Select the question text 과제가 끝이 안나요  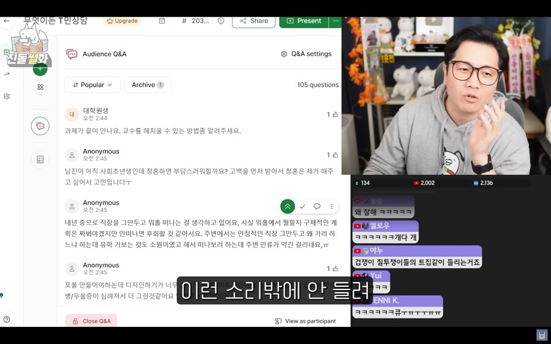point(153,131)
